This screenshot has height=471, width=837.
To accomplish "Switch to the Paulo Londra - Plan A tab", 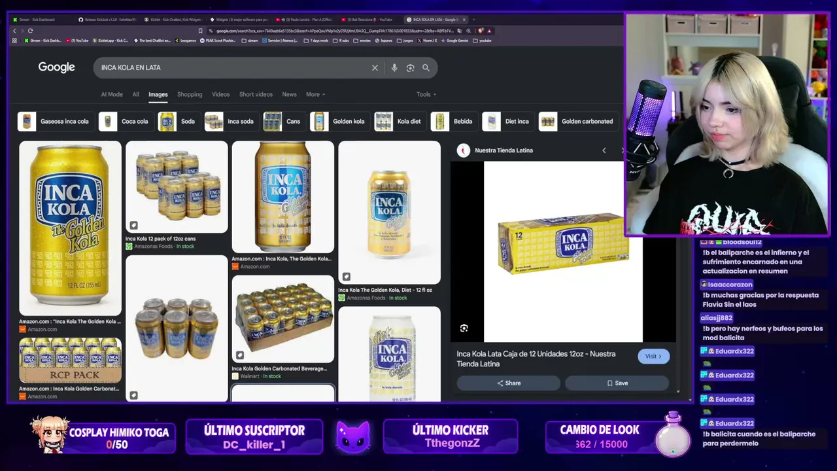I will (x=305, y=20).
